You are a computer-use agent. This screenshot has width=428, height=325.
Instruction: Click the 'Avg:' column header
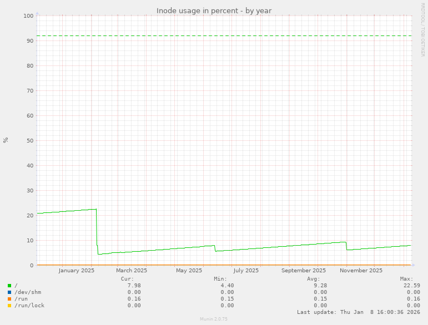pyautogui.click(x=314, y=279)
